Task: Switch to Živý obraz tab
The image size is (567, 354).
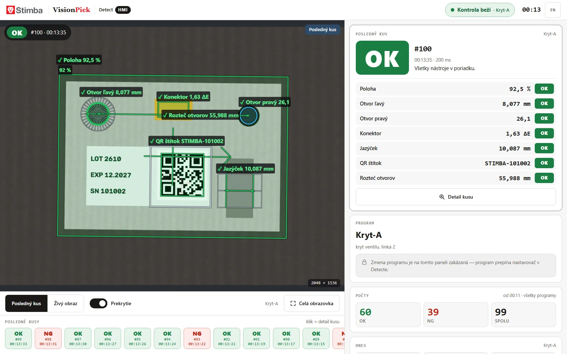Action: click(66, 303)
